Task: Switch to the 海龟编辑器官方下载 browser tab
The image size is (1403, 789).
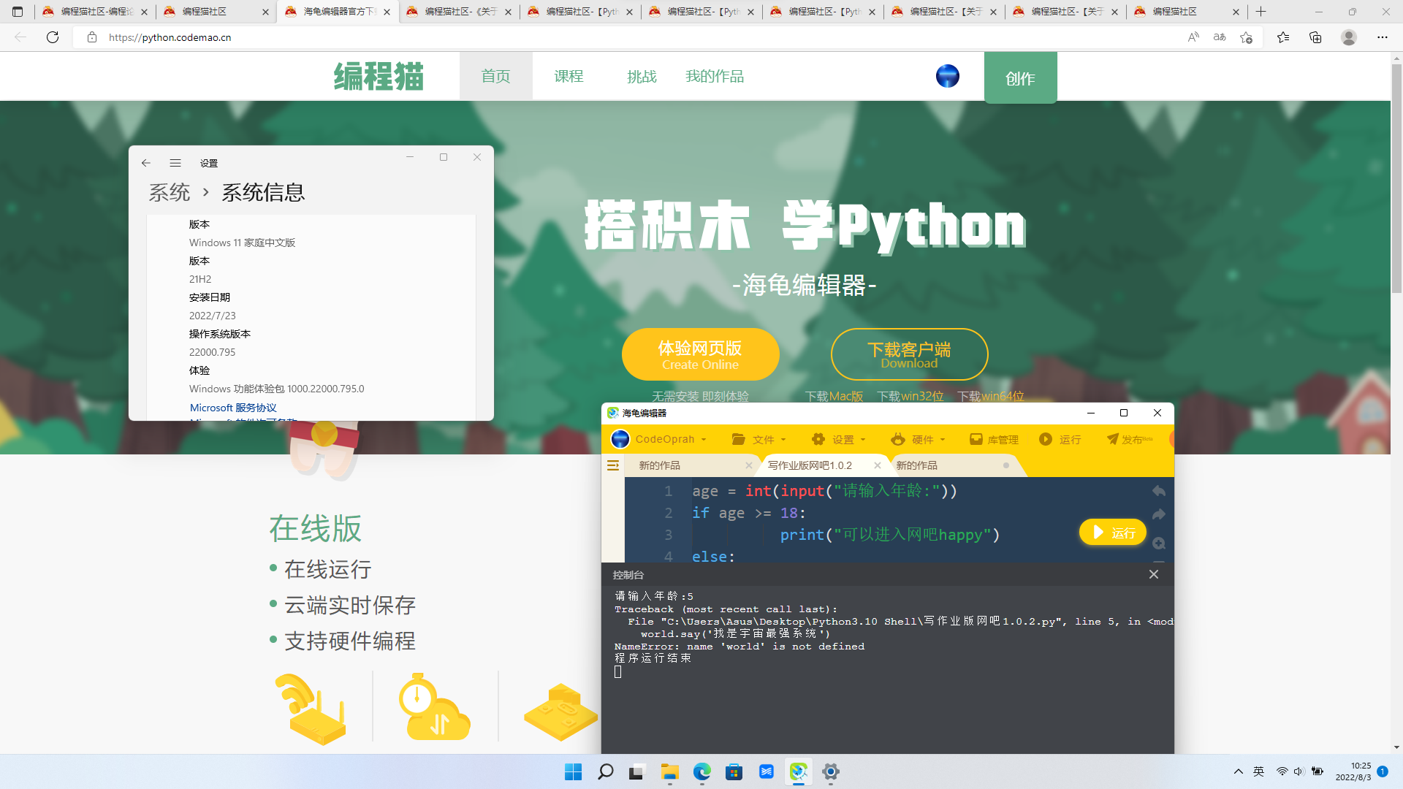Action: 338,12
